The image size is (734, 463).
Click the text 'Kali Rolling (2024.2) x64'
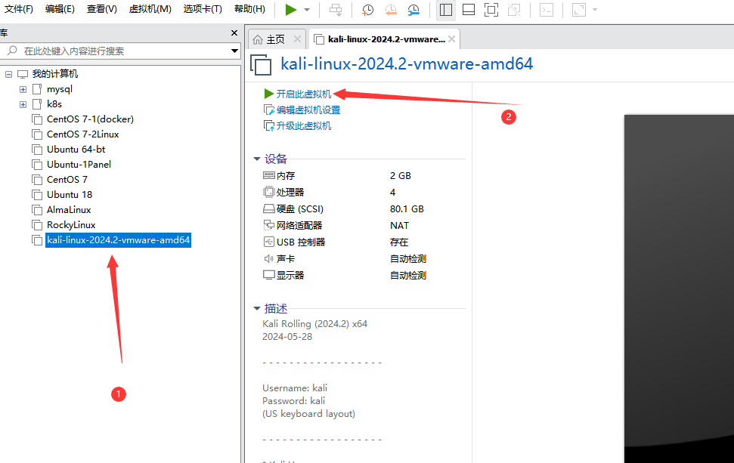[x=314, y=323]
